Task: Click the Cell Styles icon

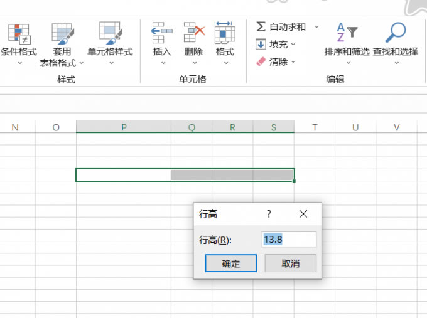Action: click(110, 34)
